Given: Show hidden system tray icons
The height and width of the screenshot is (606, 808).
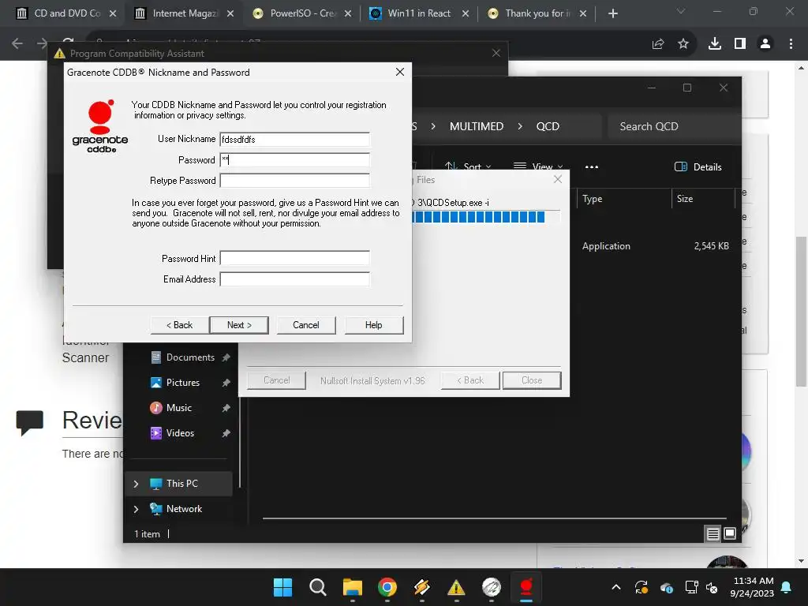Looking at the screenshot, I should coord(615,587).
